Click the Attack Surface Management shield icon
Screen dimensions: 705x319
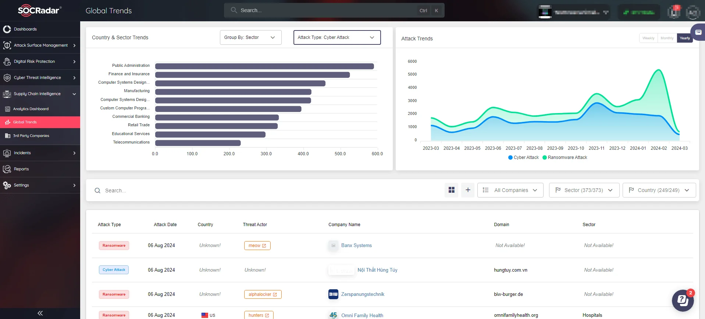7,45
